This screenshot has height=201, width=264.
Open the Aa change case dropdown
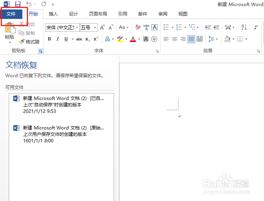123,27
